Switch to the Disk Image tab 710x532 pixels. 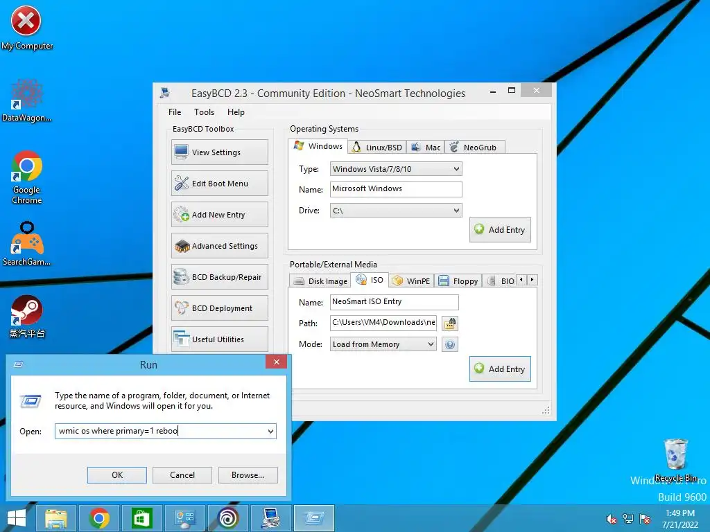320,281
